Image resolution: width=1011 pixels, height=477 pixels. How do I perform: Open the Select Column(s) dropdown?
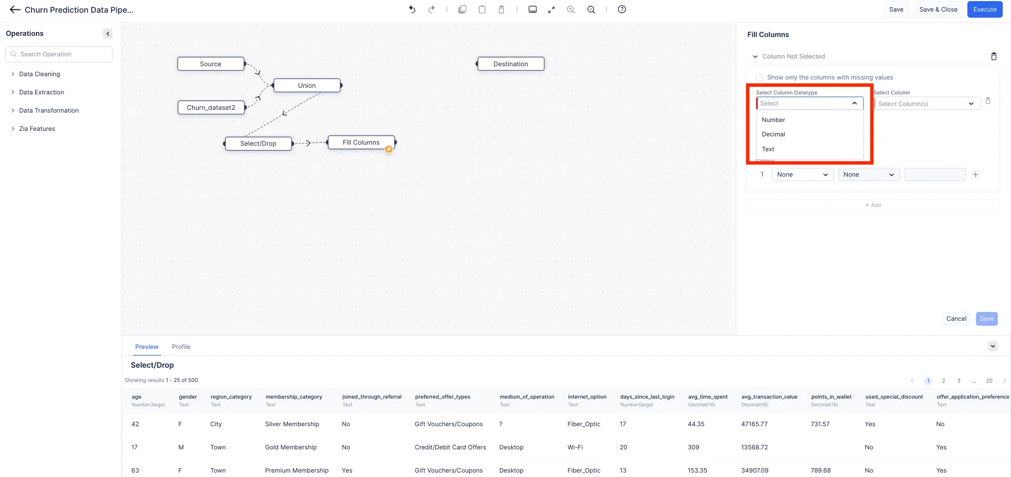(927, 104)
